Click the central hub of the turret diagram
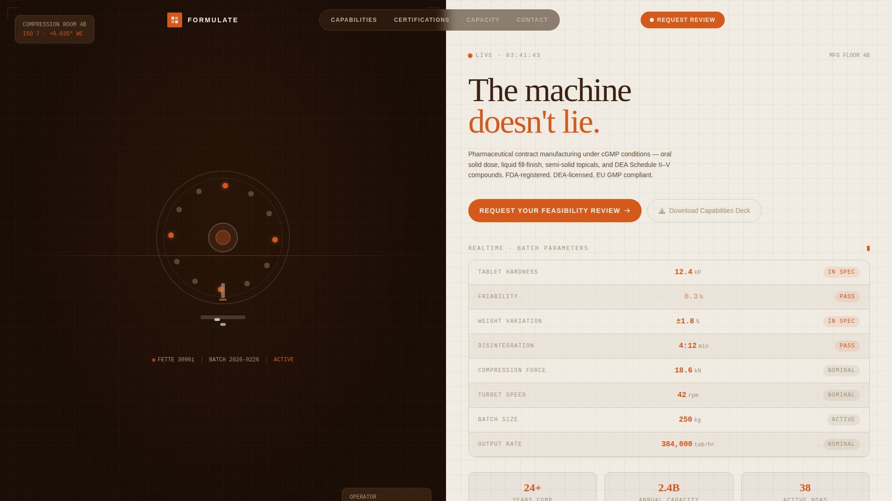 pyautogui.click(x=223, y=237)
